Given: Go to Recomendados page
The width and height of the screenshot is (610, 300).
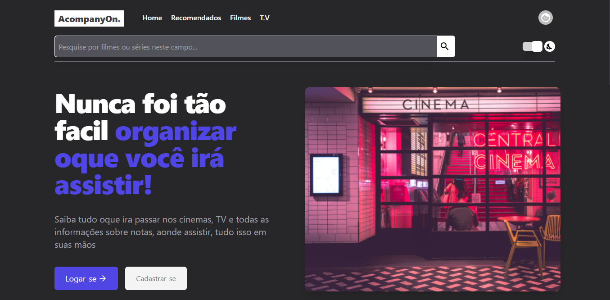Looking at the screenshot, I should point(196,18).
